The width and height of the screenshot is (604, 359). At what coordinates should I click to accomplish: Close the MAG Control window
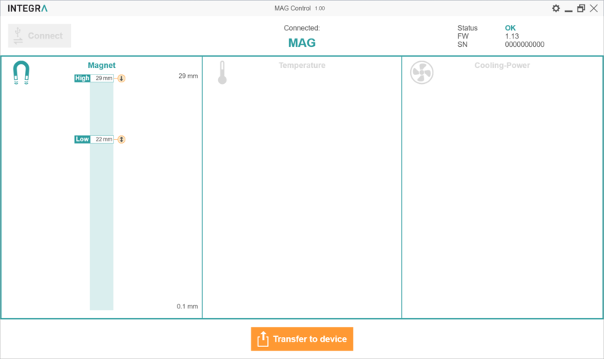click(x=593, y=8)
